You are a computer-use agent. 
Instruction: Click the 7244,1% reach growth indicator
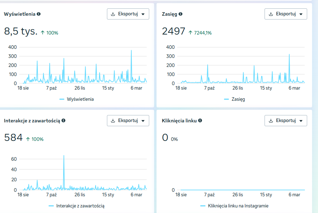point(200,33)
